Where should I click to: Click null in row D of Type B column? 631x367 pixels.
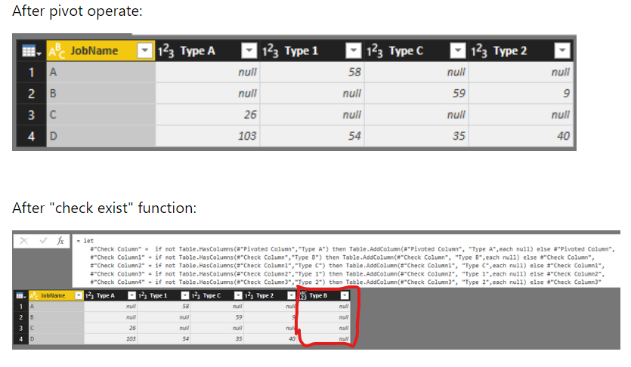tap(344, 339)
